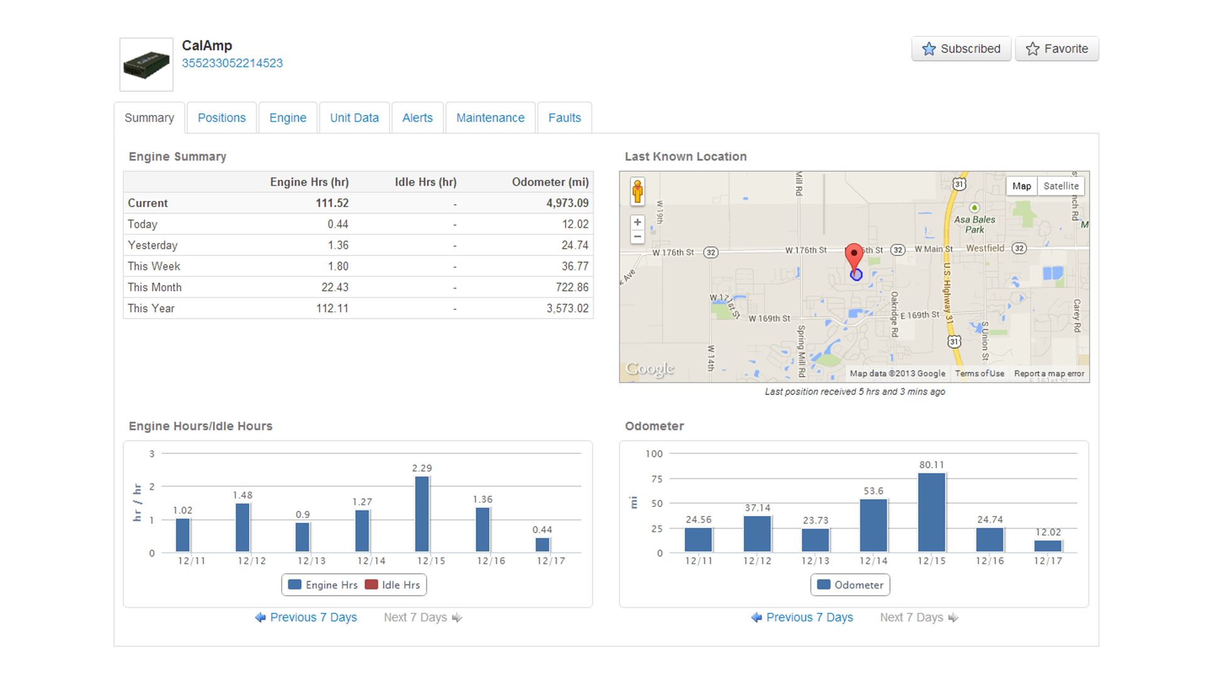Click current engine hours value 111.52

[332, 203]
